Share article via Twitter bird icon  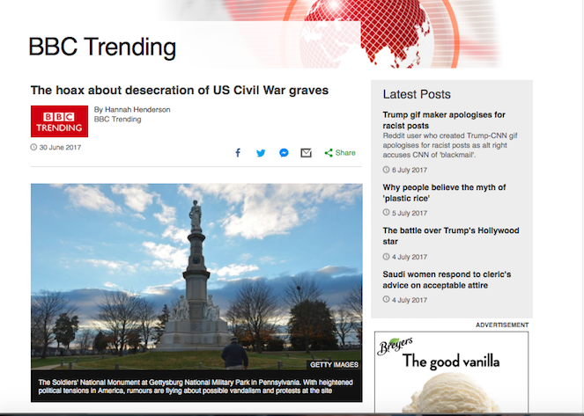point(261,153)
